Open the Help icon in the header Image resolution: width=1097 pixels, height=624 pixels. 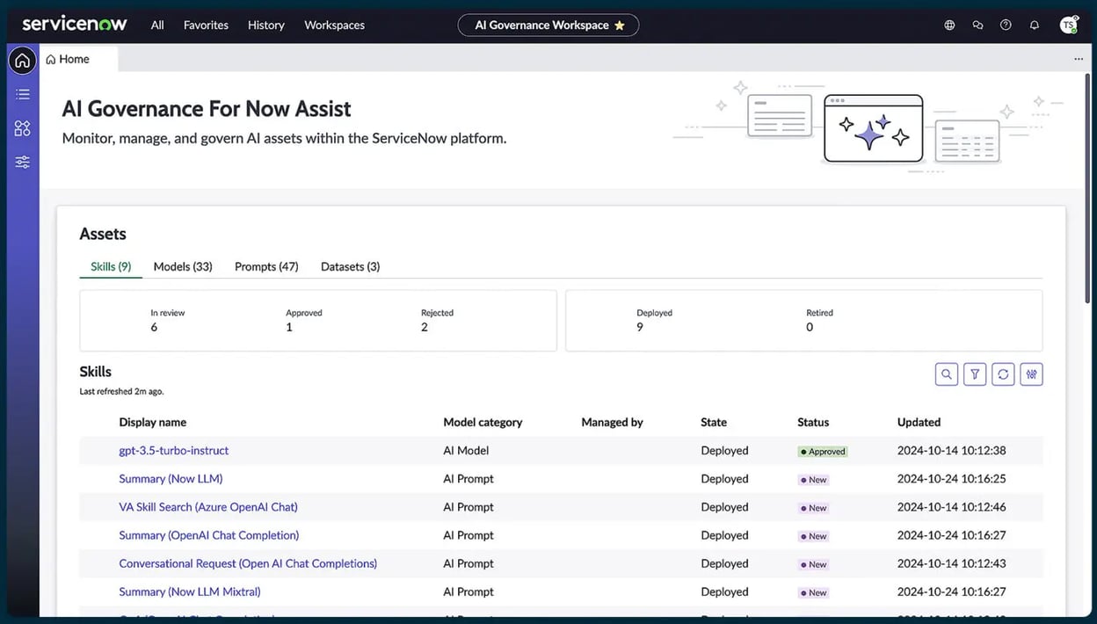pos(1006,25)
